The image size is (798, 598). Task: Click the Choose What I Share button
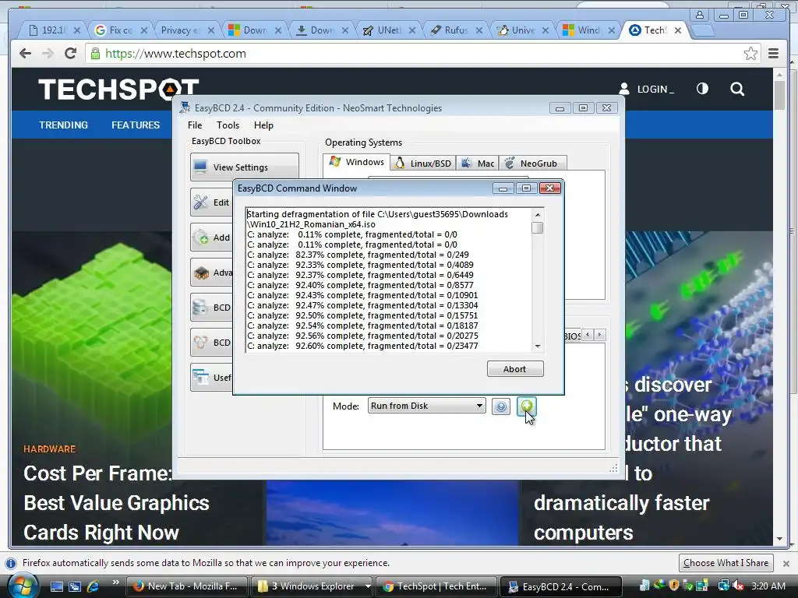(x=726, y=563)
